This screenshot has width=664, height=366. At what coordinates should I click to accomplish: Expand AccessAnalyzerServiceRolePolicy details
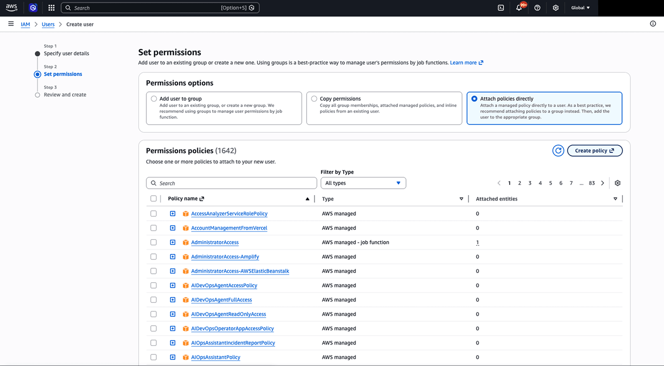point(173,214)
